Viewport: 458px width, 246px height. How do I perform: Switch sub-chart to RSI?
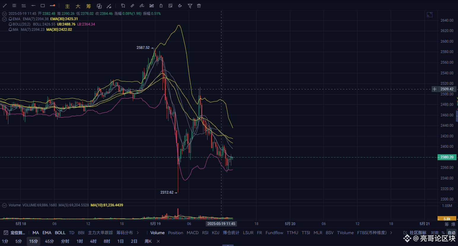[205, 233]
